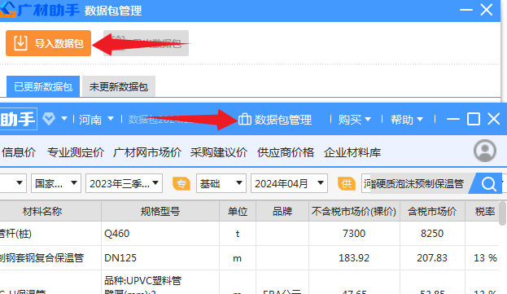507x294 pixels.
Task: Click the 不含税市场价(裸价) column header
Action: click(x=354, y=211)
